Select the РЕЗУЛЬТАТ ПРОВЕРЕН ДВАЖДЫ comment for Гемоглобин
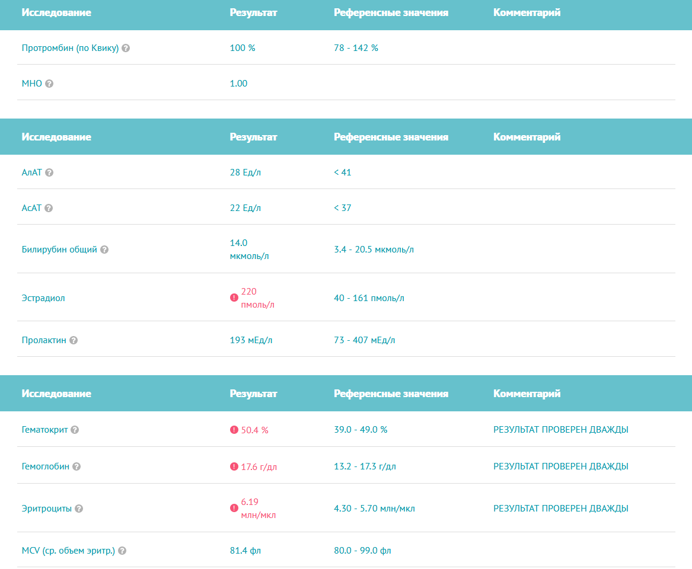 560,466
